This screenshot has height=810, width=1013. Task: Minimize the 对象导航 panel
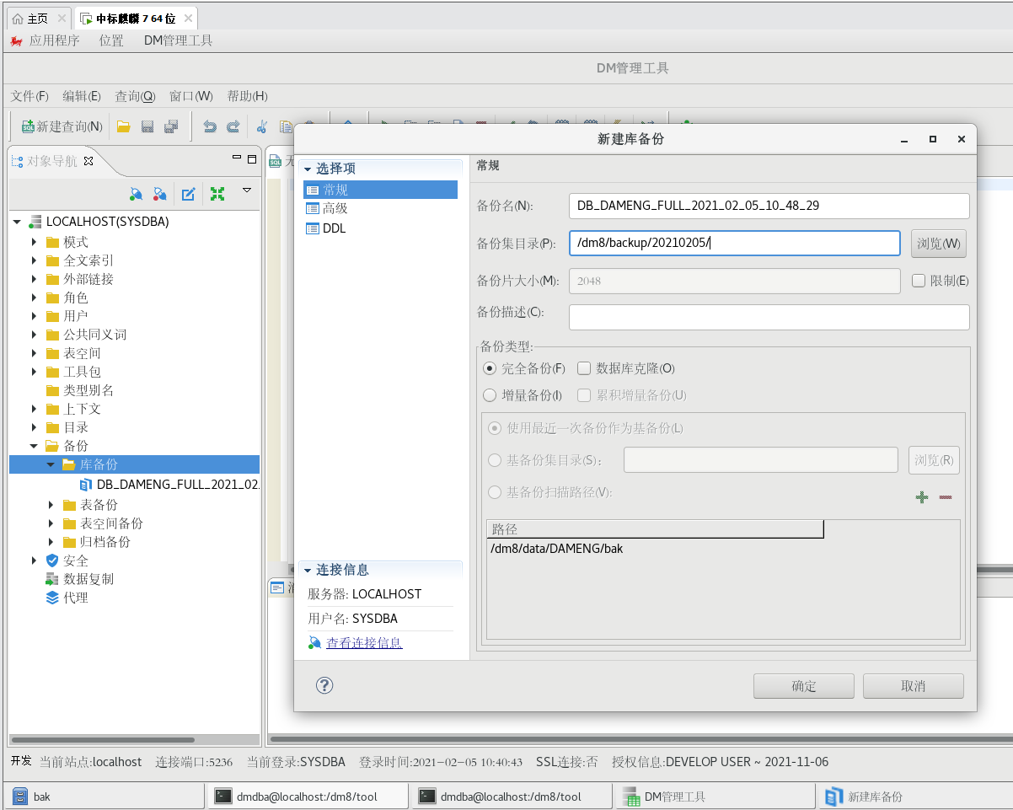coord(237,158)
